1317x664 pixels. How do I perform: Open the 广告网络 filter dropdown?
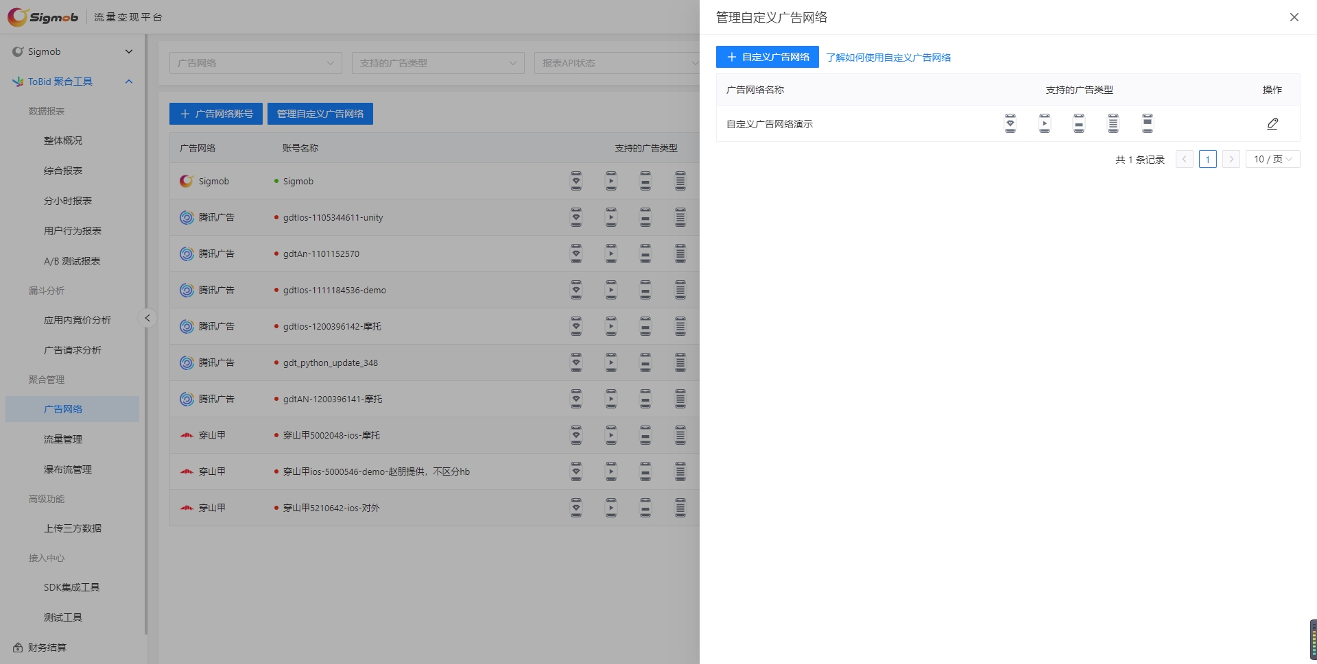pyautogui.click(x=255, y=63)
